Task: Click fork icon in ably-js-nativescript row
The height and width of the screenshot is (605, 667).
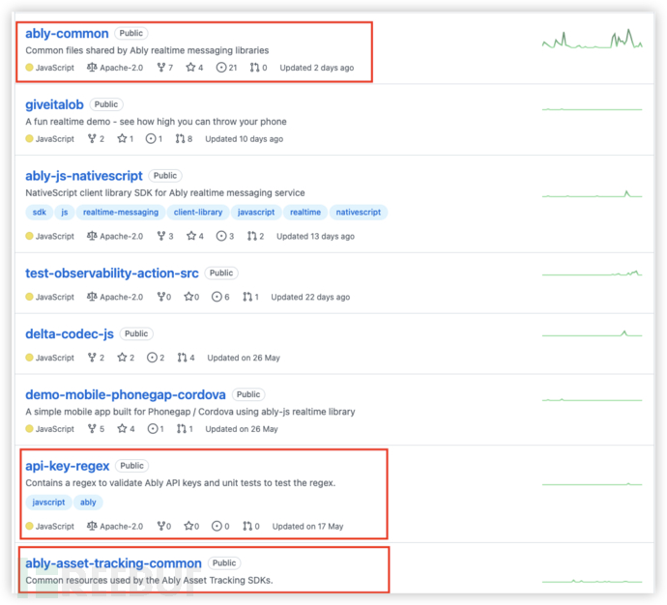Action: coord(161,236)
